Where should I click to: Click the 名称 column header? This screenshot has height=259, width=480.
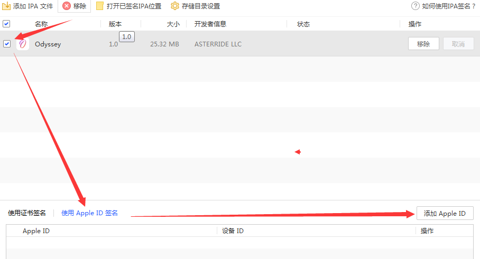[x=41, y=24]
